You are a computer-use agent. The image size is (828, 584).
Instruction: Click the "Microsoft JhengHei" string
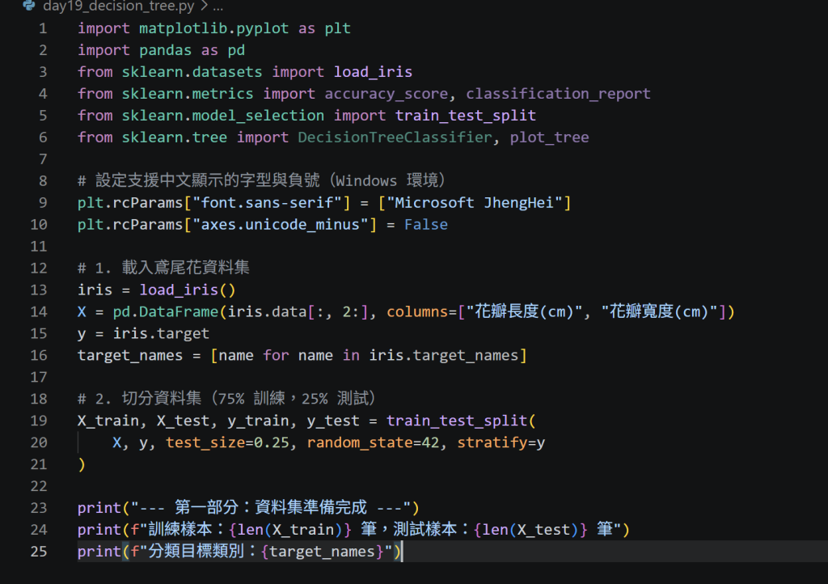pyautogui.click(x=475, y=203)
